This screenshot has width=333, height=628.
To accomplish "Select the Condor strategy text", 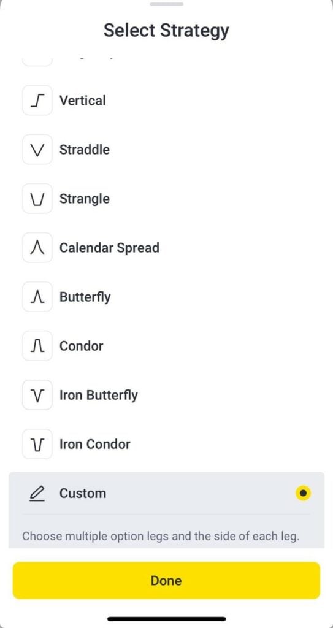I will (x=82, y=346).
